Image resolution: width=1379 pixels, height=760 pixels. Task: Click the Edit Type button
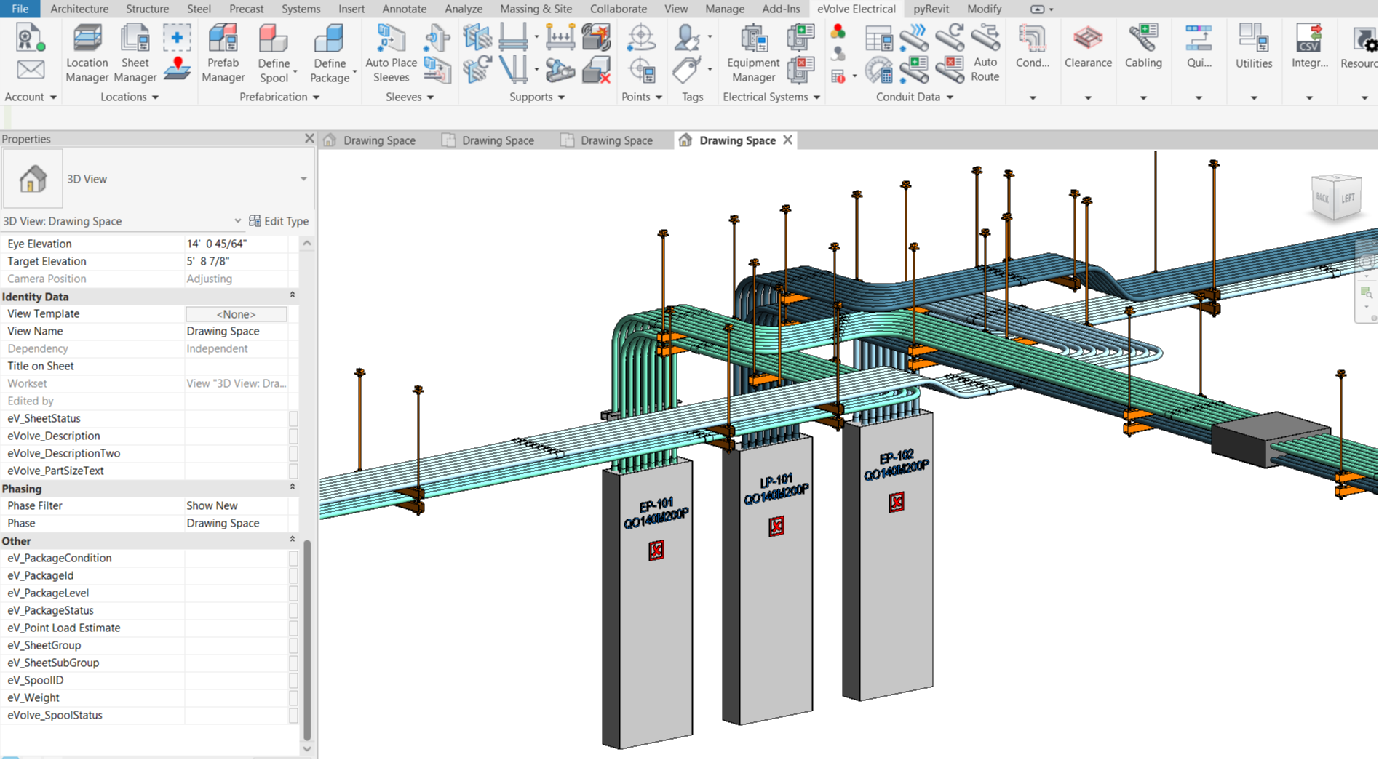(x=279, y=221)
